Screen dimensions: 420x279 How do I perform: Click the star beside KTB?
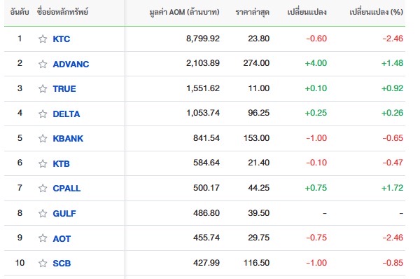click(43, 163)
